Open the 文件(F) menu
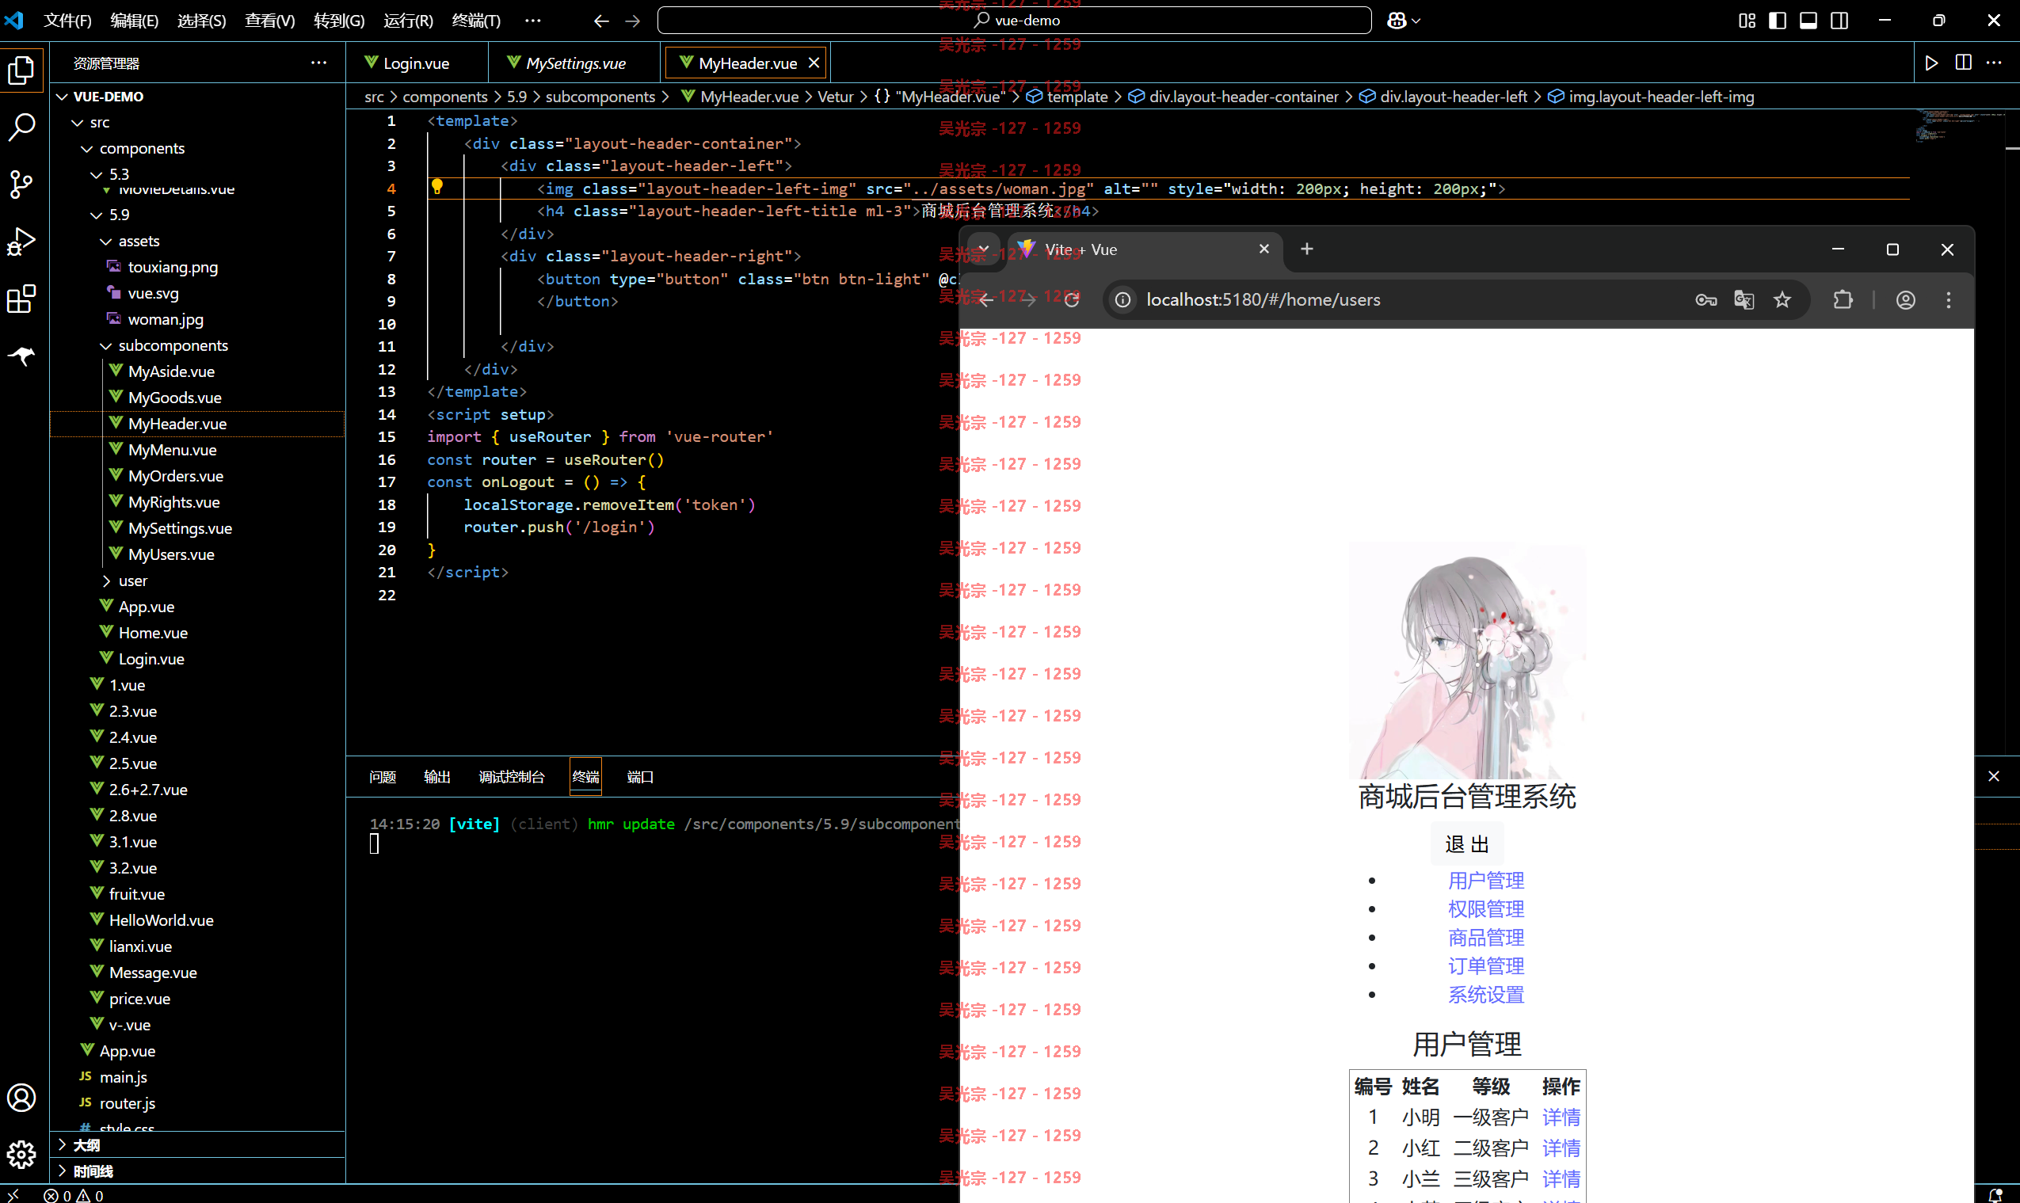Image resolution: width=2020 pixels, height=1203 pixels. pos(67,21)
